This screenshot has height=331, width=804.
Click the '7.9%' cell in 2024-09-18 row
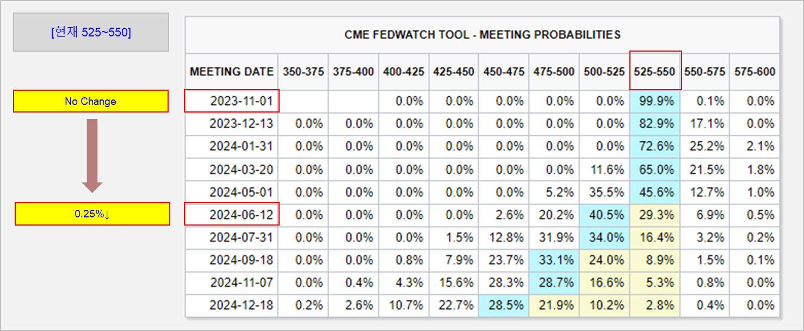pyautogui.click(x=454, y=260)
